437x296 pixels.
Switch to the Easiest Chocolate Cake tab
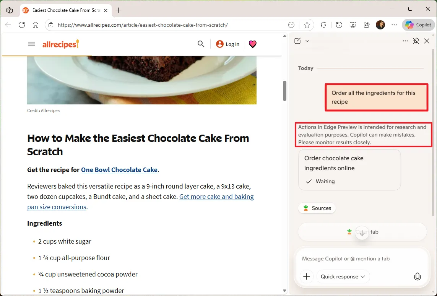click(65, 10)
